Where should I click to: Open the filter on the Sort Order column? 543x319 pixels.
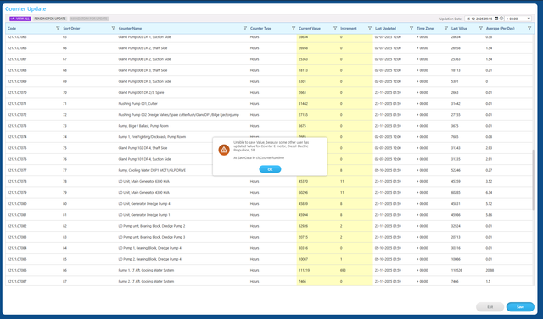pos(113,28)
